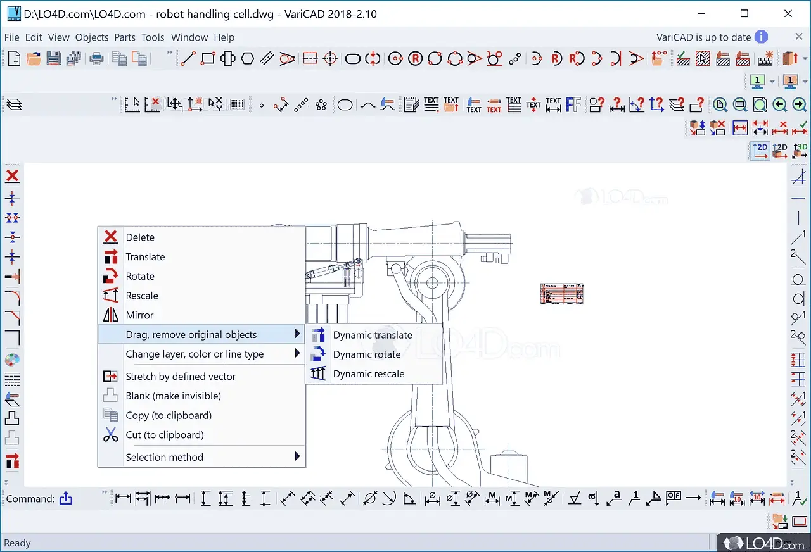The image size is (811, 552).
Task: Choose Copy (to clipboard)
Action: 201,415
